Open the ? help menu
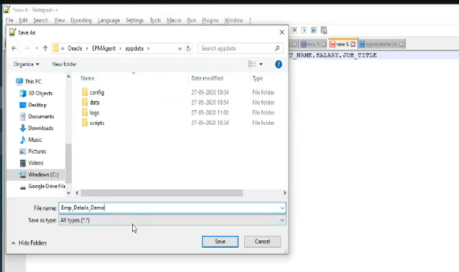Image resolution: width=459 pixels, height=272 pixels. [x=250, y=20]
